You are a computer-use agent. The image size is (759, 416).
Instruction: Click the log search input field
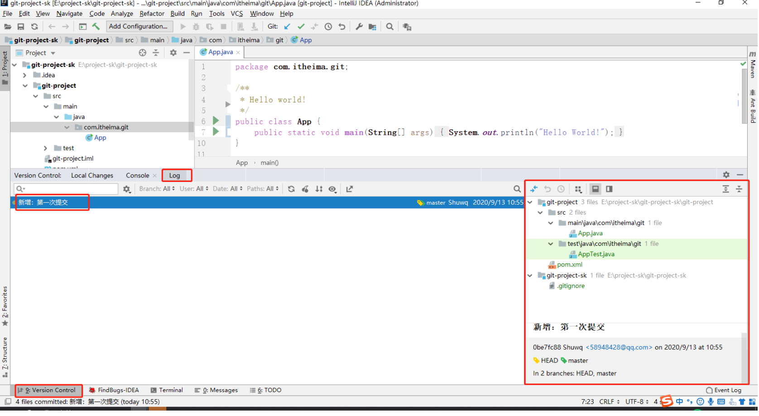coord(68,189)
